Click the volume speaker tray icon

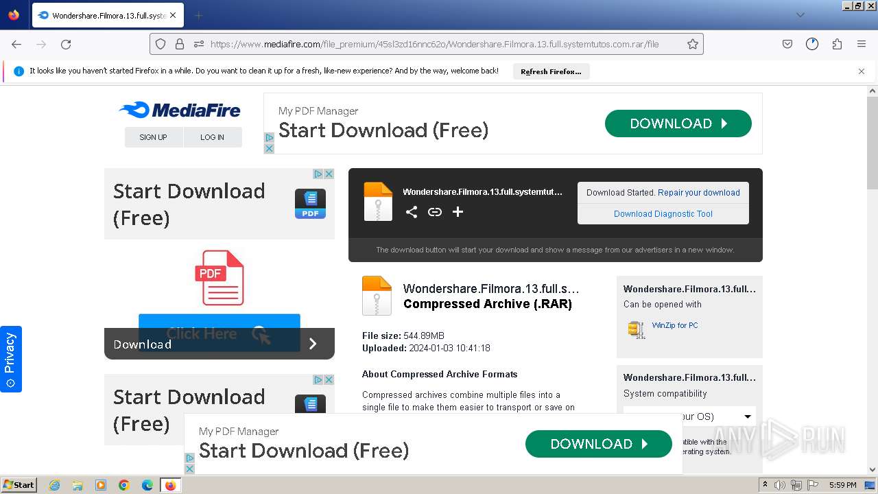point(780,485)
